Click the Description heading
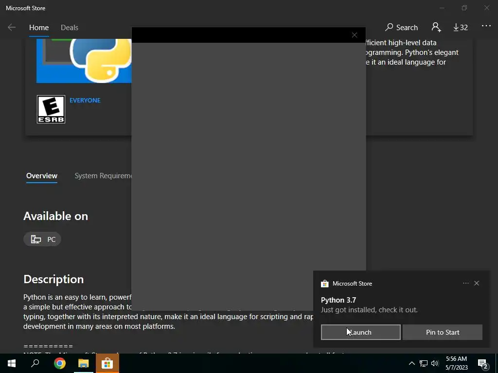 pos(53,279)
